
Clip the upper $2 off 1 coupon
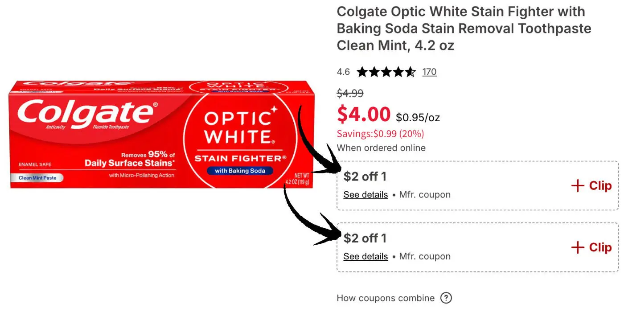[600, 186]
